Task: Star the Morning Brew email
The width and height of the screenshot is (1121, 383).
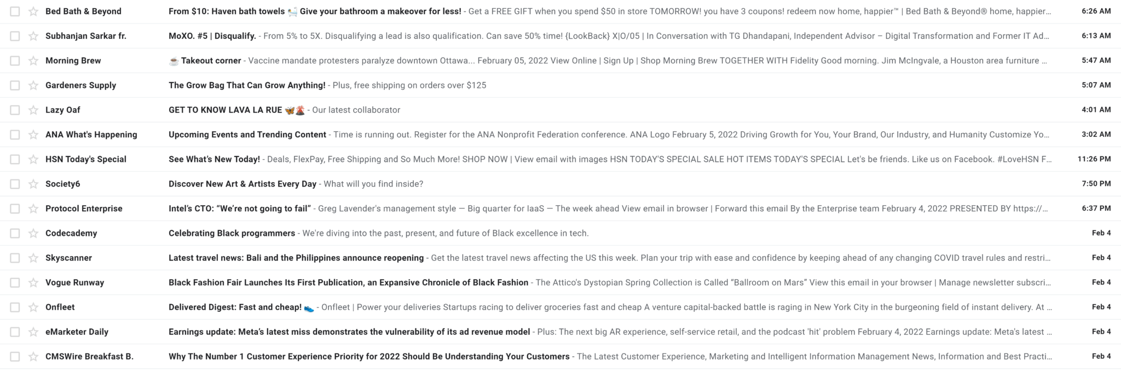Action: click(x=33, y=61)
